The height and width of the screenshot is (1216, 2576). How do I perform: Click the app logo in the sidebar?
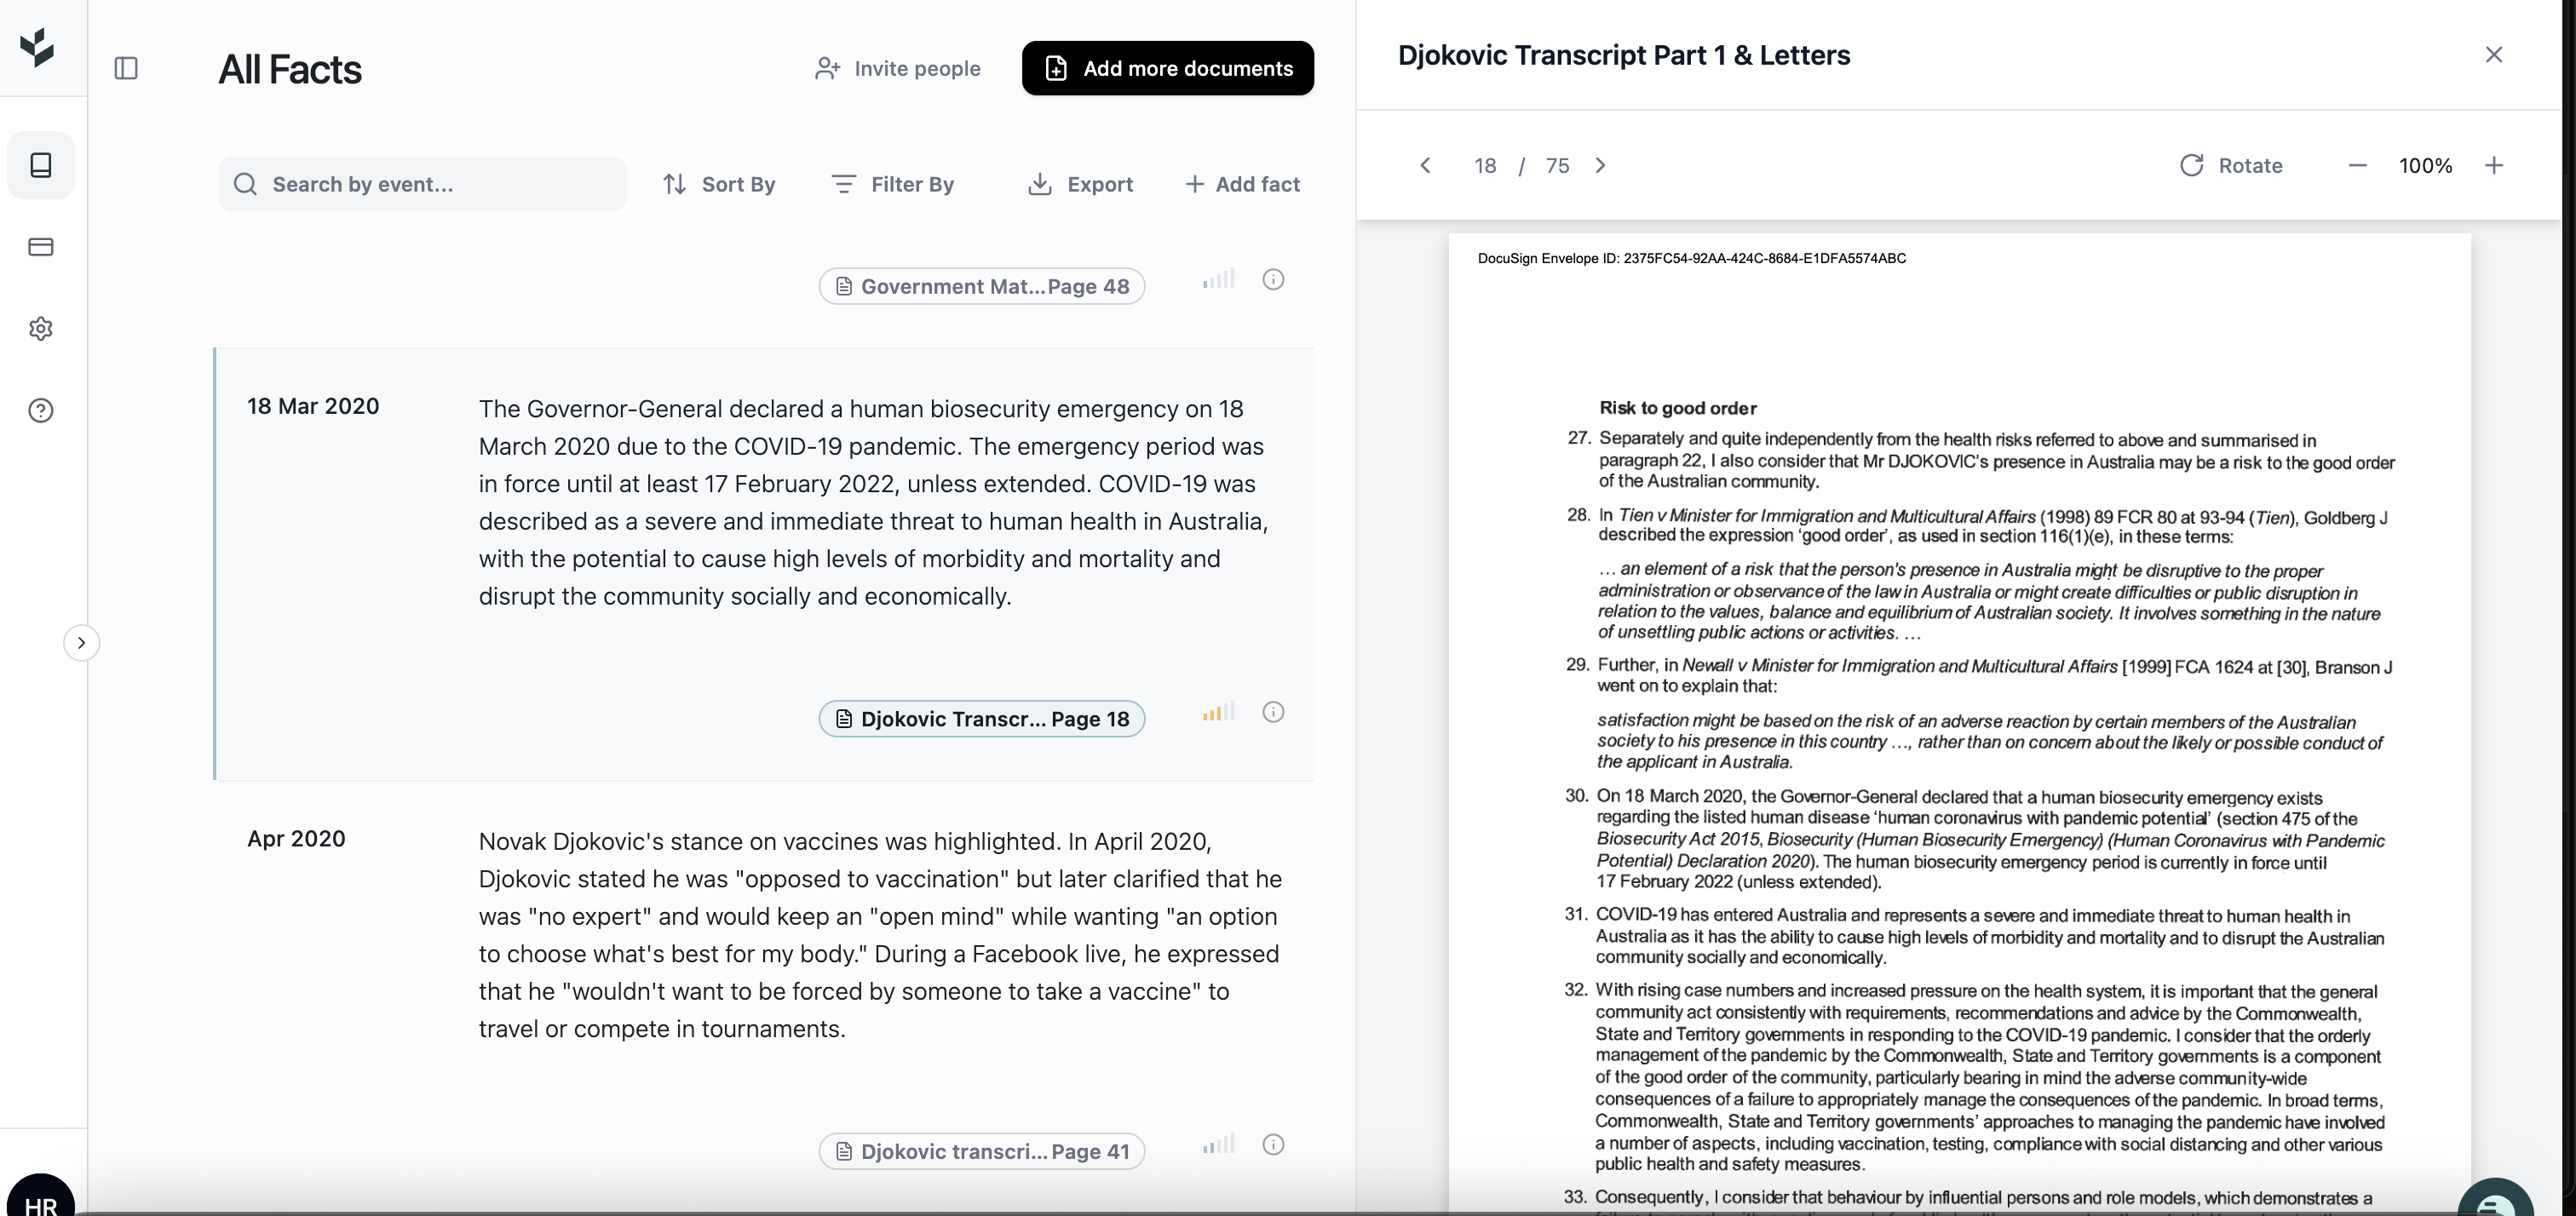tap(37, 47)
